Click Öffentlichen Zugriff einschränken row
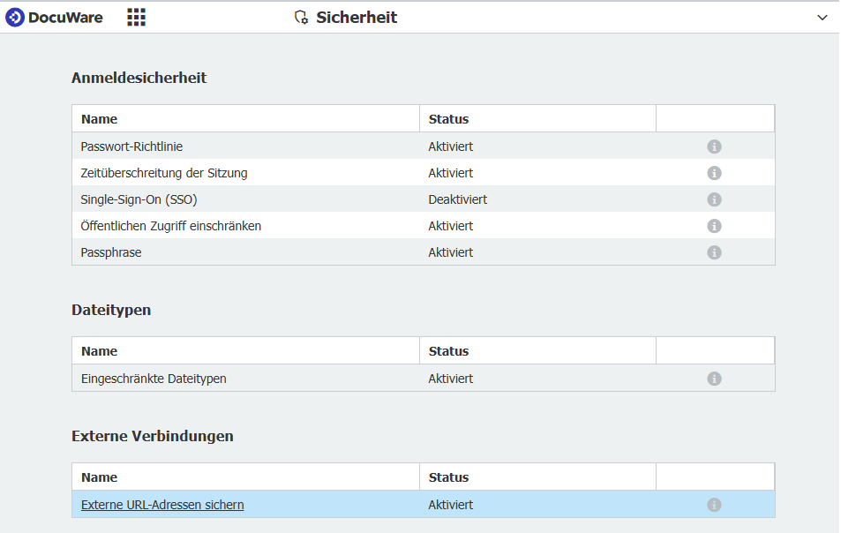The height and width of the screenshot is (533, 841). [424, 226]
